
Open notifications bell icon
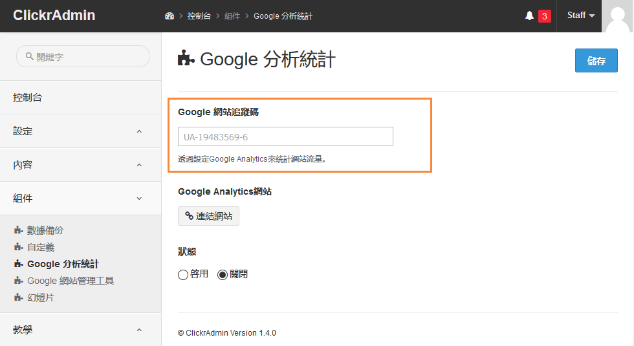529,16
